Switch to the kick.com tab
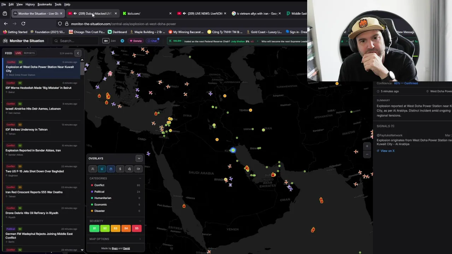Viewport: 452px width, 254px height. (147, 13)
